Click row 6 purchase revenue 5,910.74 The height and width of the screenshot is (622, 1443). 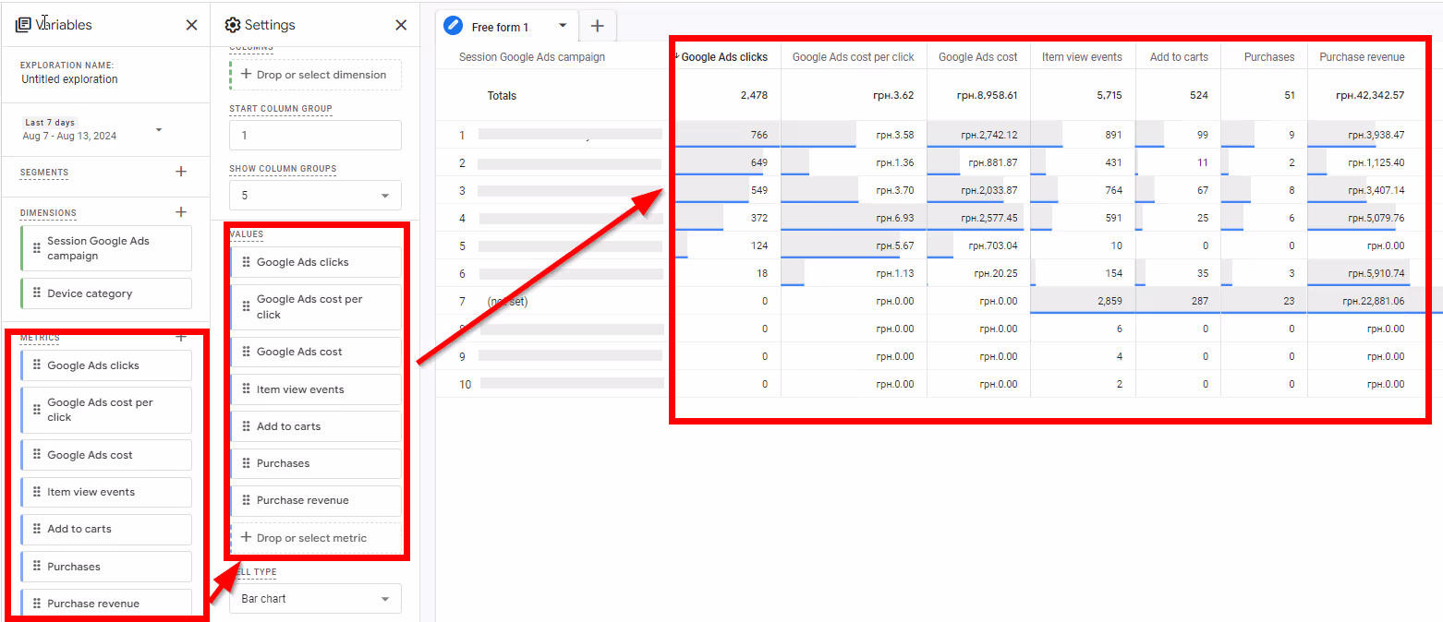[1376, 273]
